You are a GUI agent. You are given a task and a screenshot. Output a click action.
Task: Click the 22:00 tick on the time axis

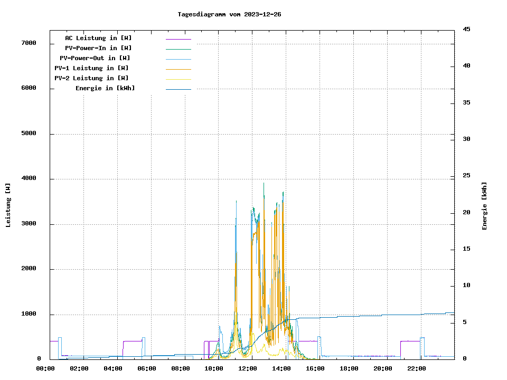coord(417,368)
